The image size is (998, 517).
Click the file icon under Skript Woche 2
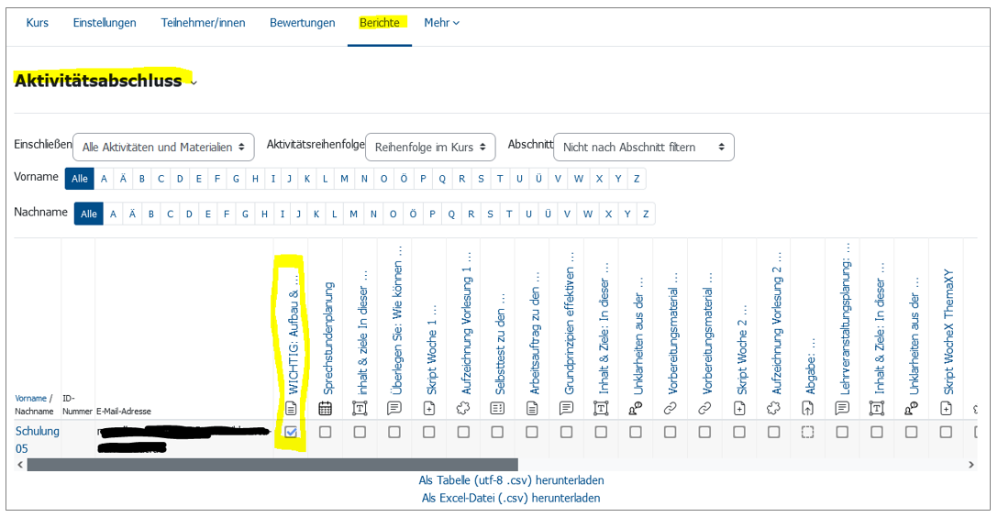pos(739,408)
